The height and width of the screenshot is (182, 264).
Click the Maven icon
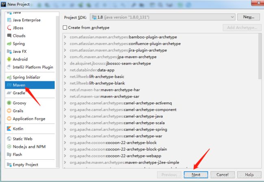click(x=9, y=85)
